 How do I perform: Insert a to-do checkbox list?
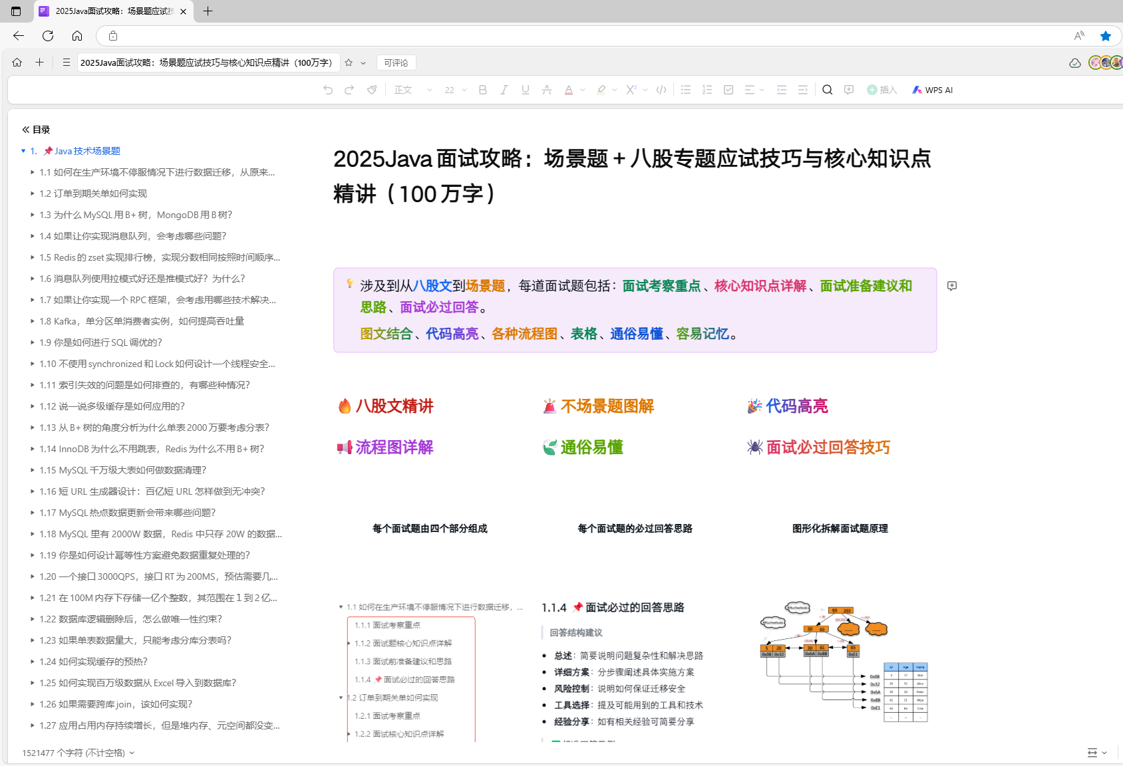click(728, 90)
